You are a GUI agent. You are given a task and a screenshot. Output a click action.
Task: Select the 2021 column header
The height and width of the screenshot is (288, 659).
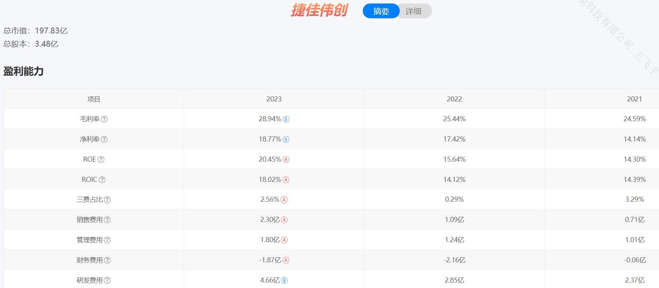click(634, 99)
